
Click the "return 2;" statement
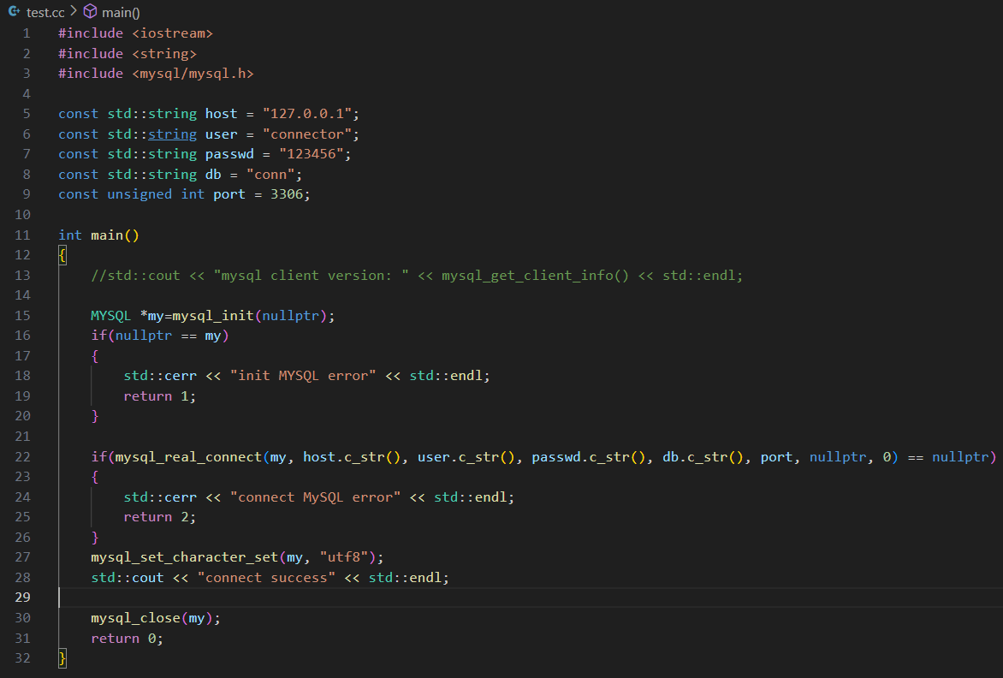point(160,517)
